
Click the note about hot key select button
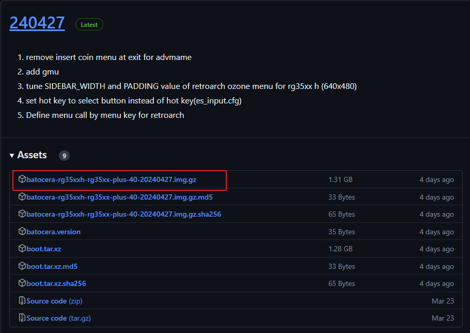click(134, 101)
